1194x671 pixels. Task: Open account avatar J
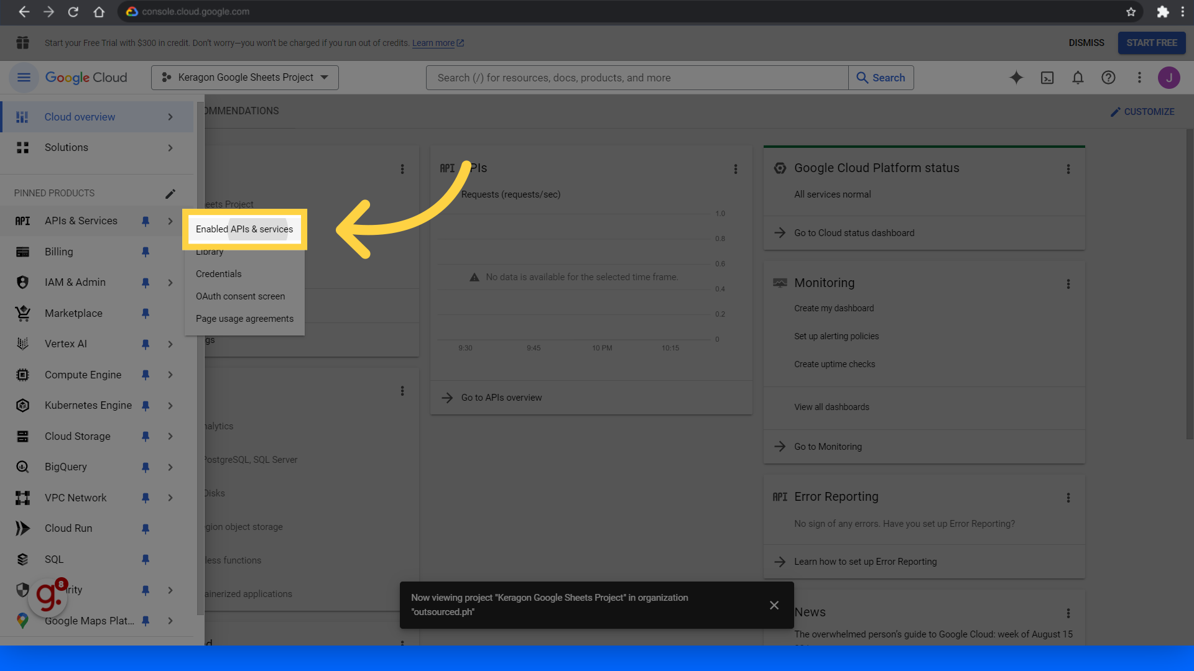tap(1169, 78)
